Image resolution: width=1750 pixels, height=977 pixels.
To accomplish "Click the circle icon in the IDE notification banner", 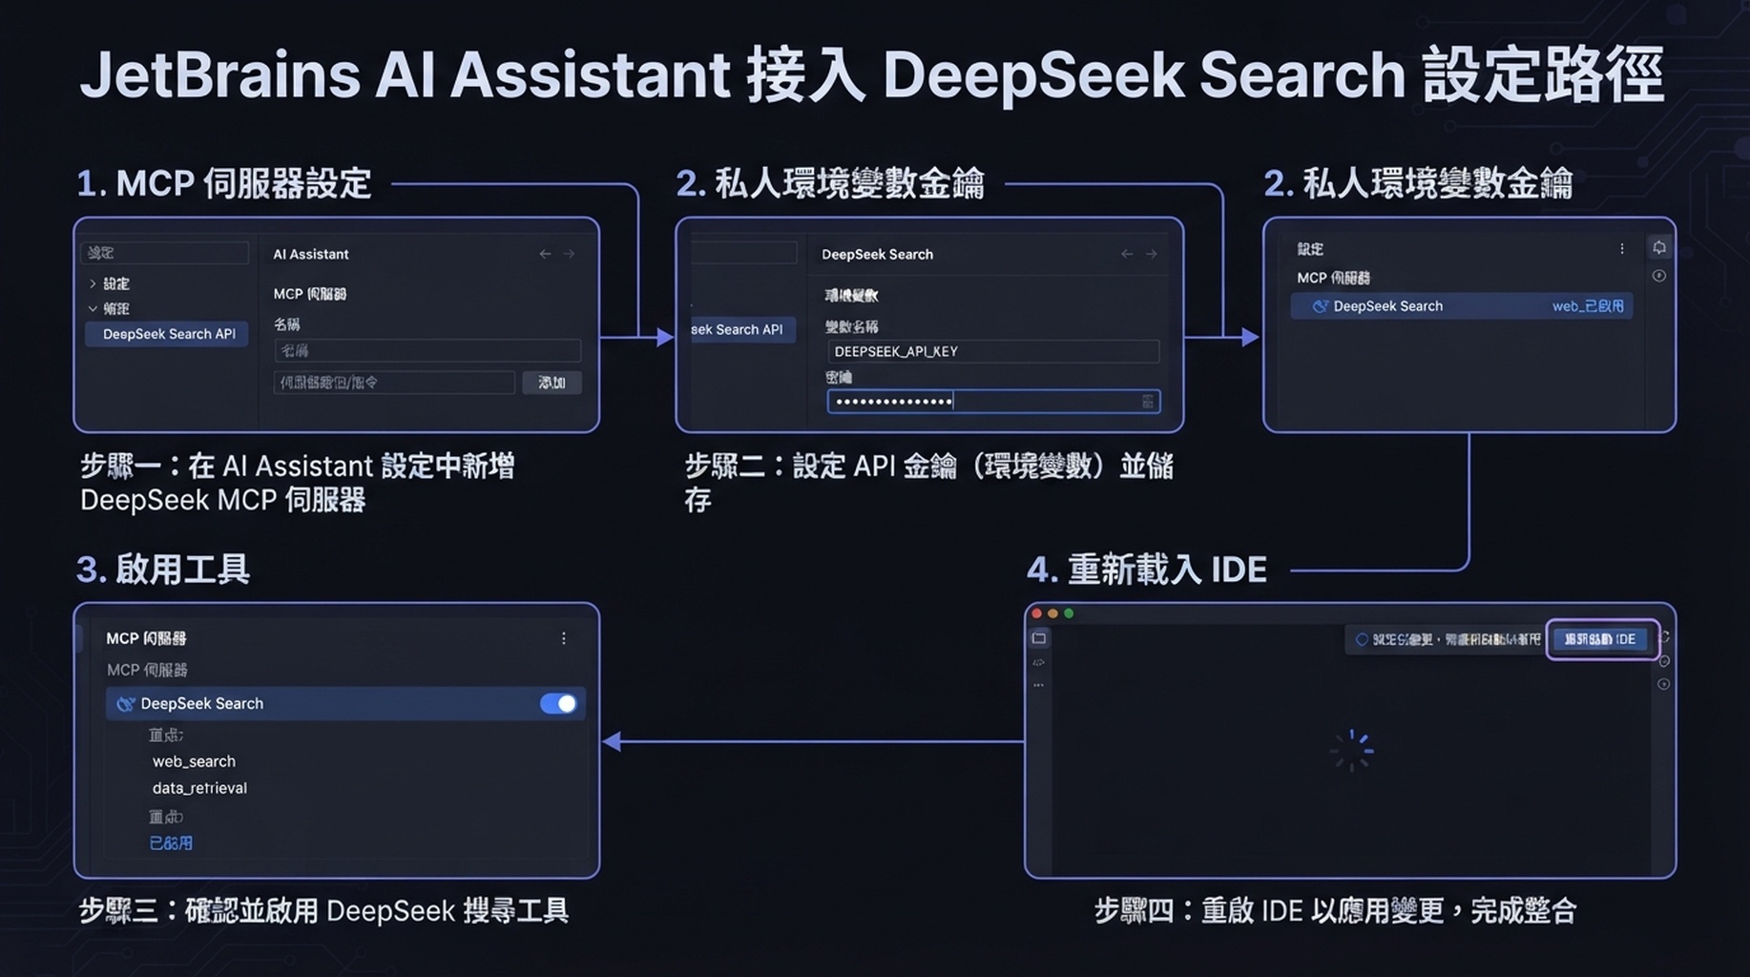I will click(x=1362, y=639).
